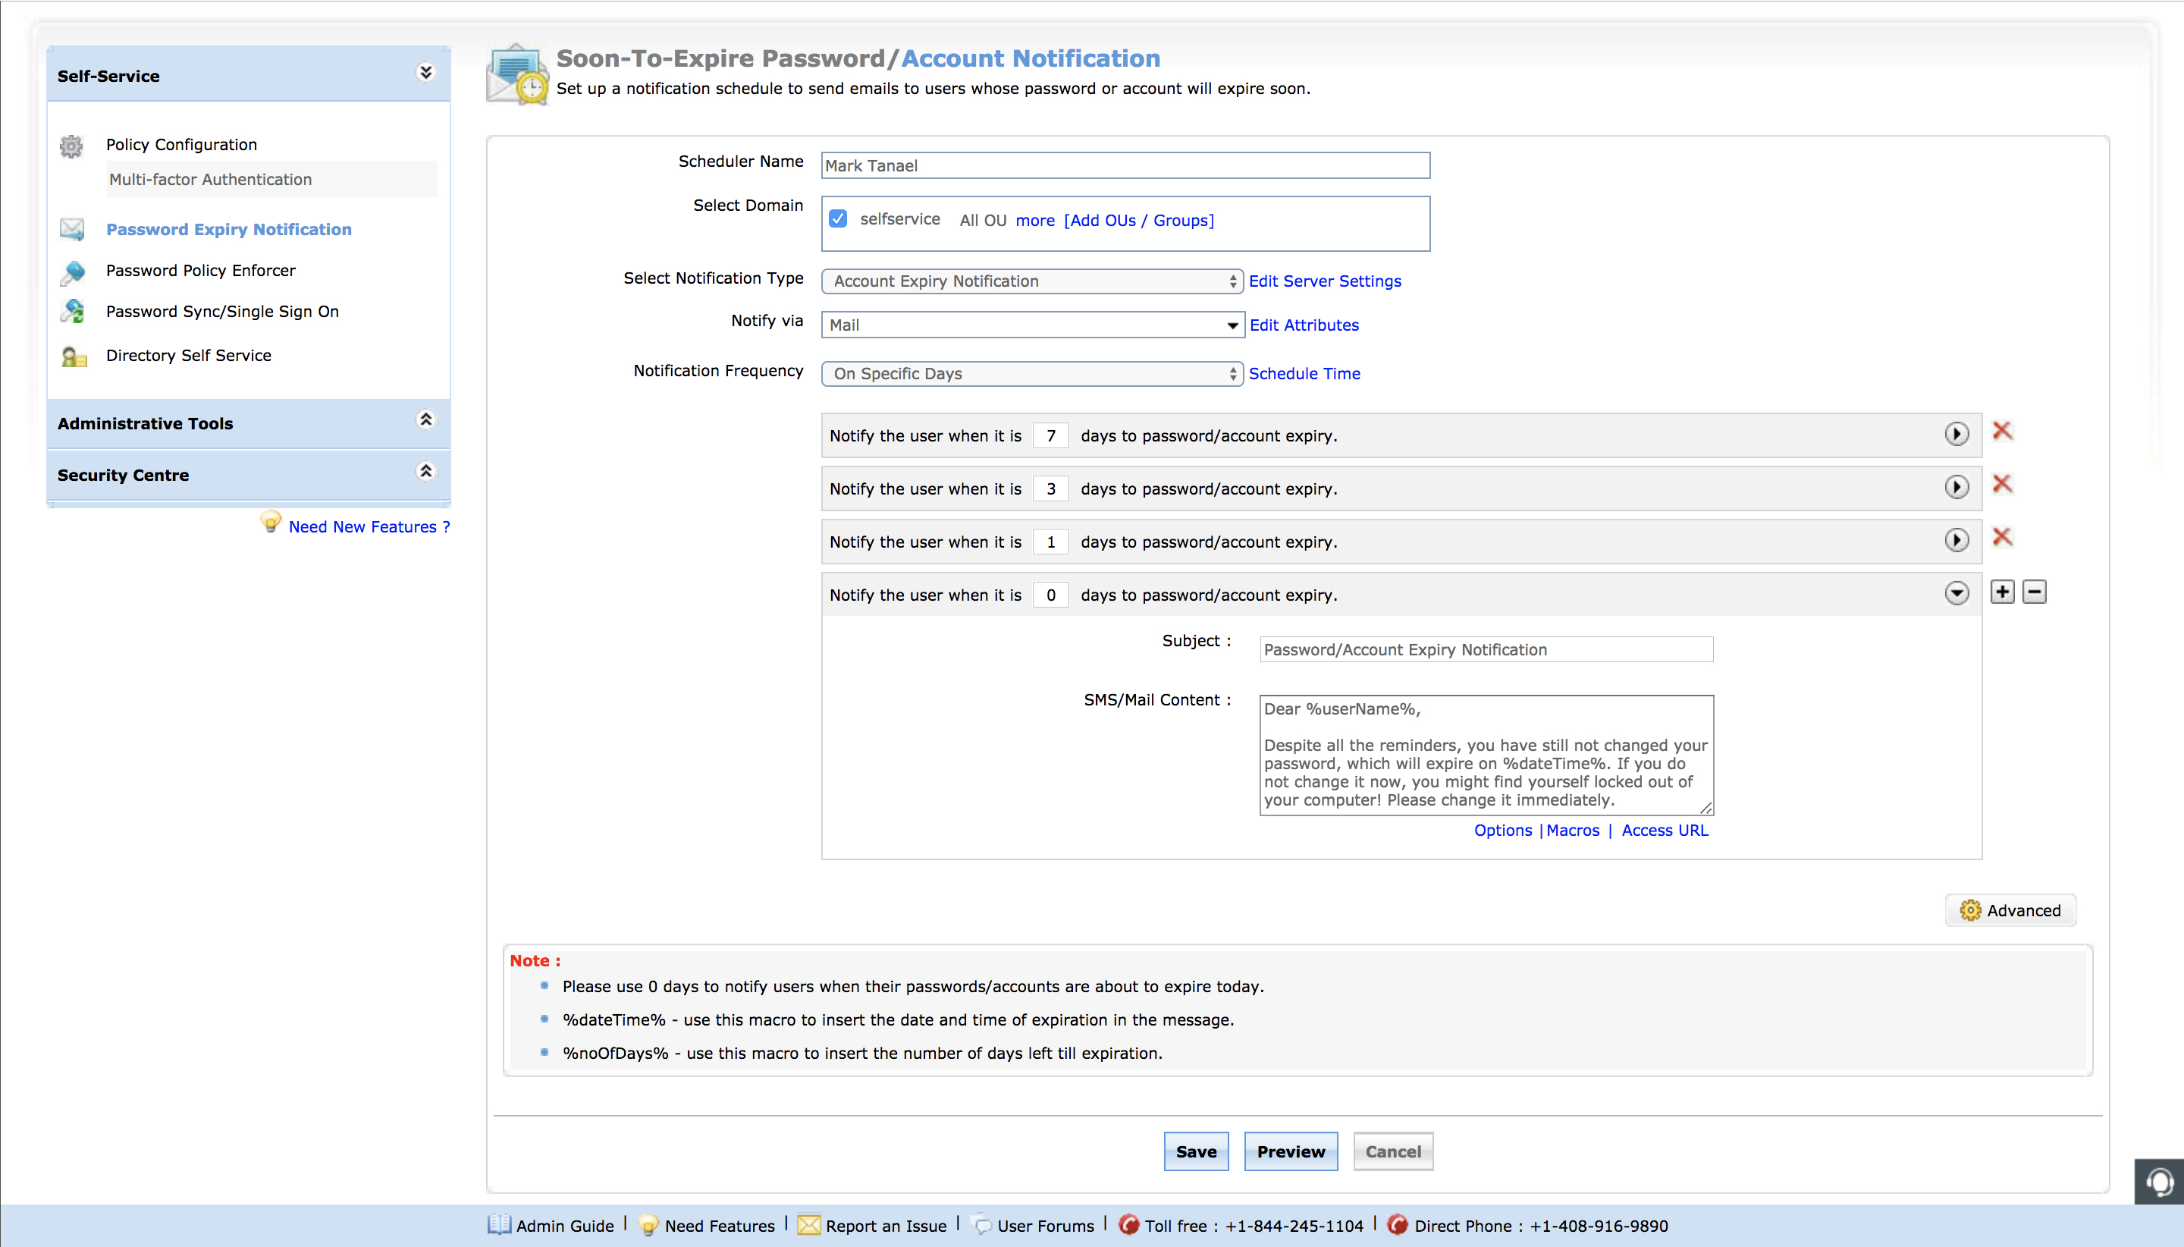Collapse the 0 days notification details
The height and width of the screenshot is (1247, 2184).
(x=1956, y=593)
